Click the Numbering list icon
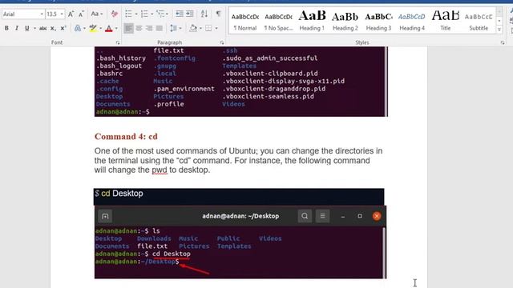This screenshot has width=513, height=288. click(x=144, y=14)
